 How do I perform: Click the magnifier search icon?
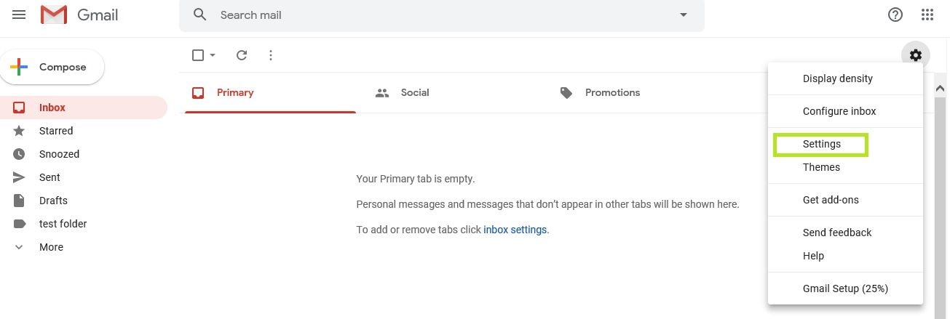click(200, 15)
